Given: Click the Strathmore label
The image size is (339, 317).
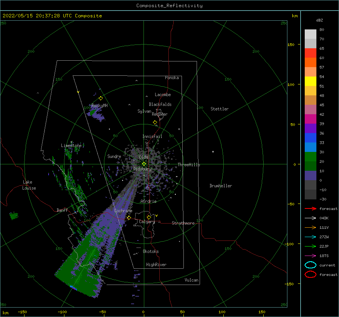Looking at the screenshot, I should pyautogui.click(x=183, y=223).
